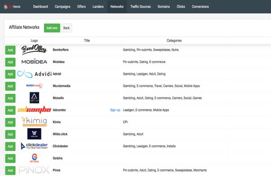The height and width of the screenshot is (176, 271).
Task: Add the Bomboffers network
Action: click(10, 50)
